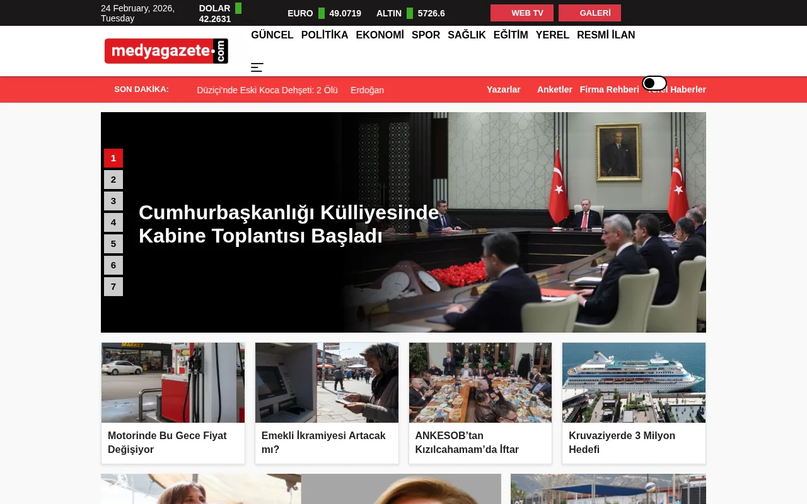Flip the toggle switch near Yerel Haberler
The width and height of the screenshot is (807, 504).
pos(654,83)
